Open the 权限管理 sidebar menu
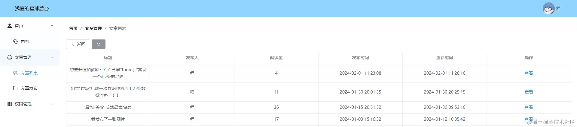This screenshot has width=577, height=127. (30, 104)
